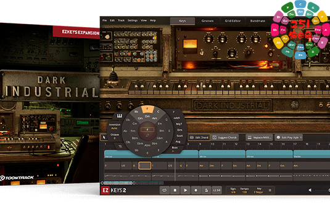Select Gbm on the chord wheel
Image resolution: width=330 pixels, height=224 pixels.
tap(160, 138)
